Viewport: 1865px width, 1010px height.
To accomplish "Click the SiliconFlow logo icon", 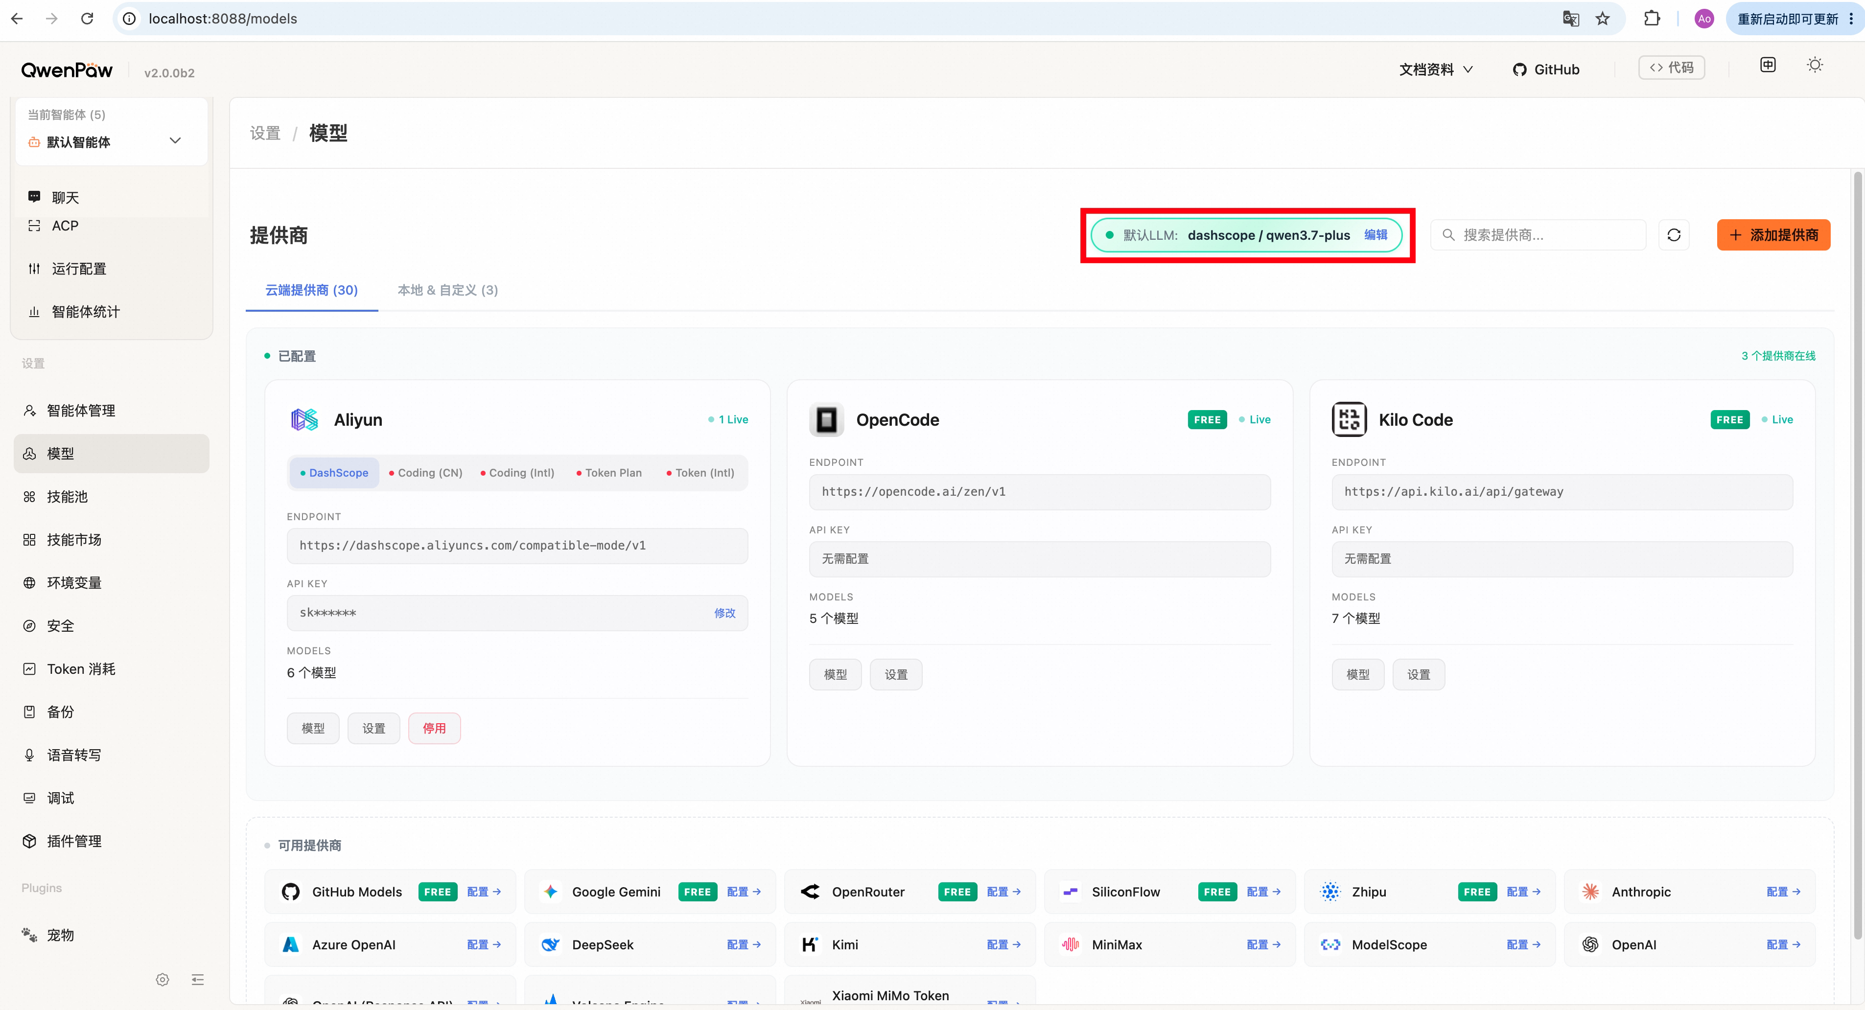I will click(x=1071, y=892).
